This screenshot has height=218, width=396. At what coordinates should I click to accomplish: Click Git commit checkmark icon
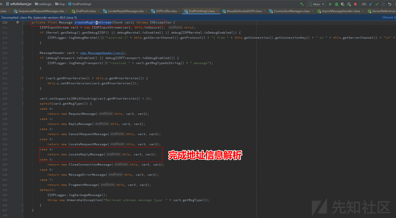(x=377, y=4)
